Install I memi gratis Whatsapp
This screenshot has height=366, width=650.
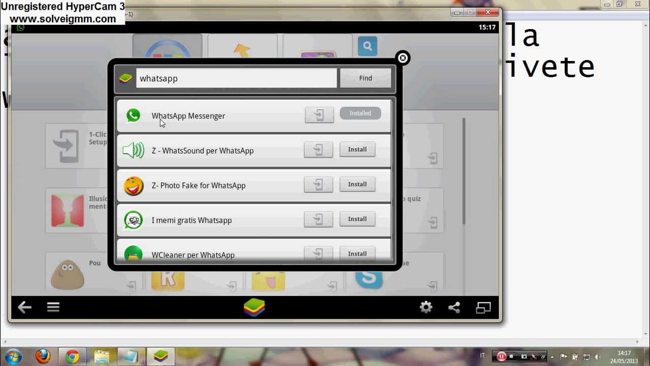(x=357, y=219)
